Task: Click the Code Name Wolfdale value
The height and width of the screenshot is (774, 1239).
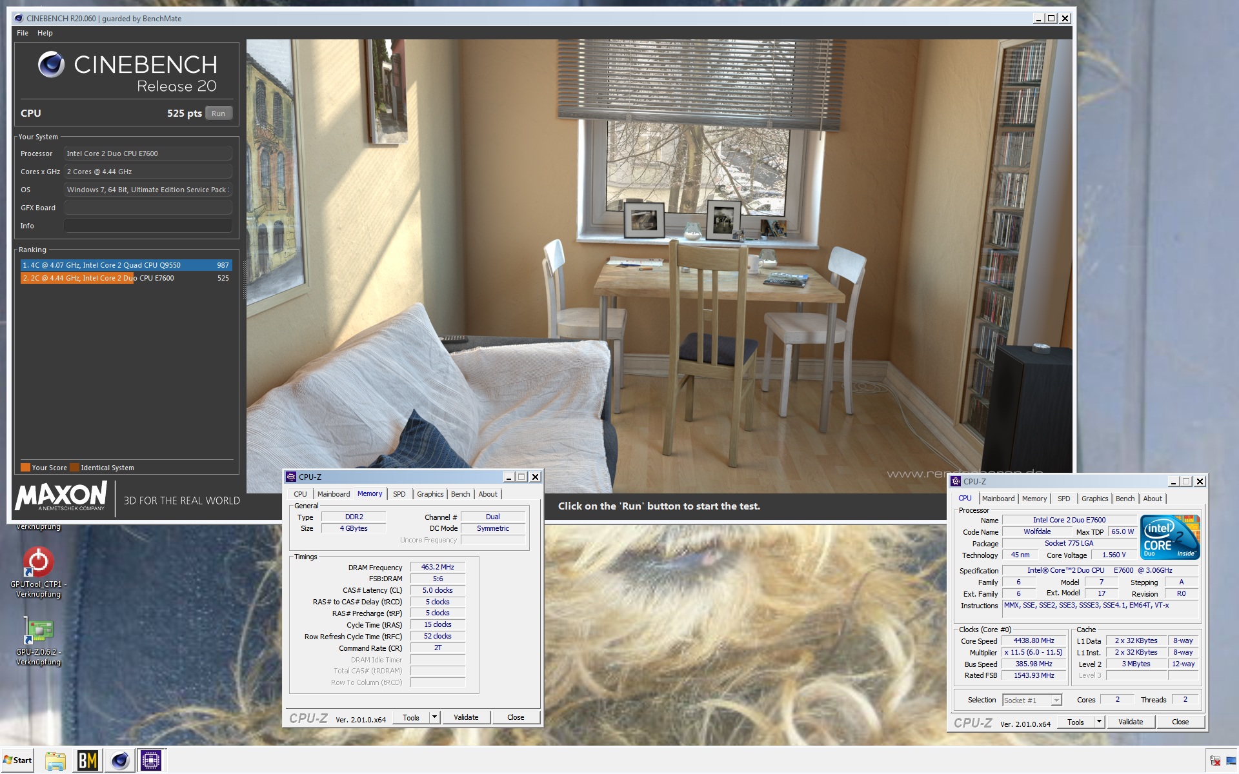Action: pyautogui.click(x=1037, y=531)
